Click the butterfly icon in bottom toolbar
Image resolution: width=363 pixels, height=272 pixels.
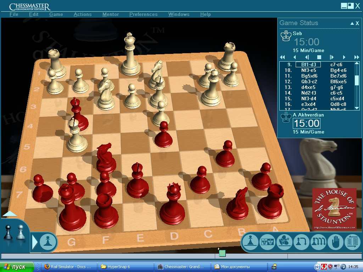tap(285, 242)
